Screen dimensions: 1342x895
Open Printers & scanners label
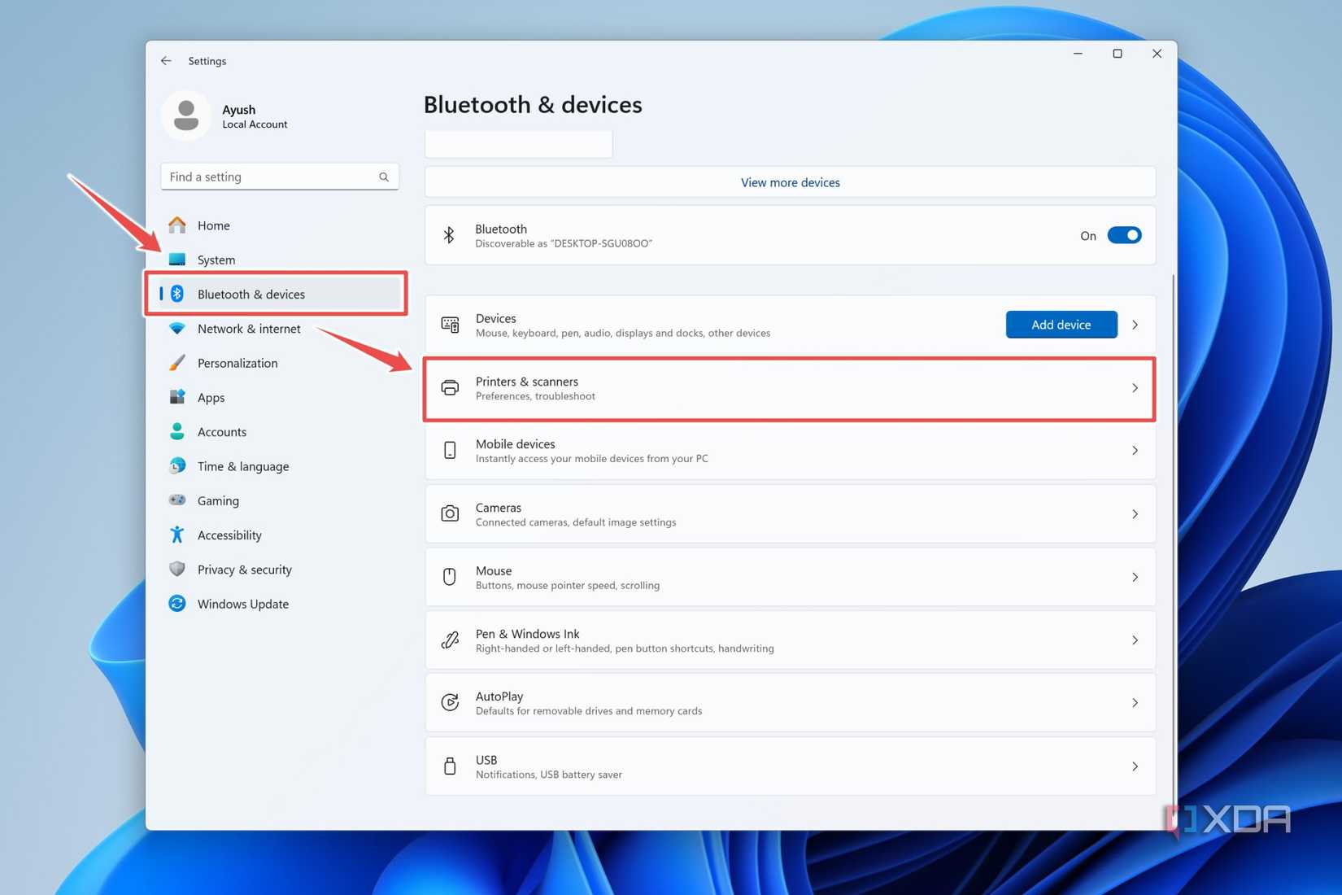(x=527, y=382)
